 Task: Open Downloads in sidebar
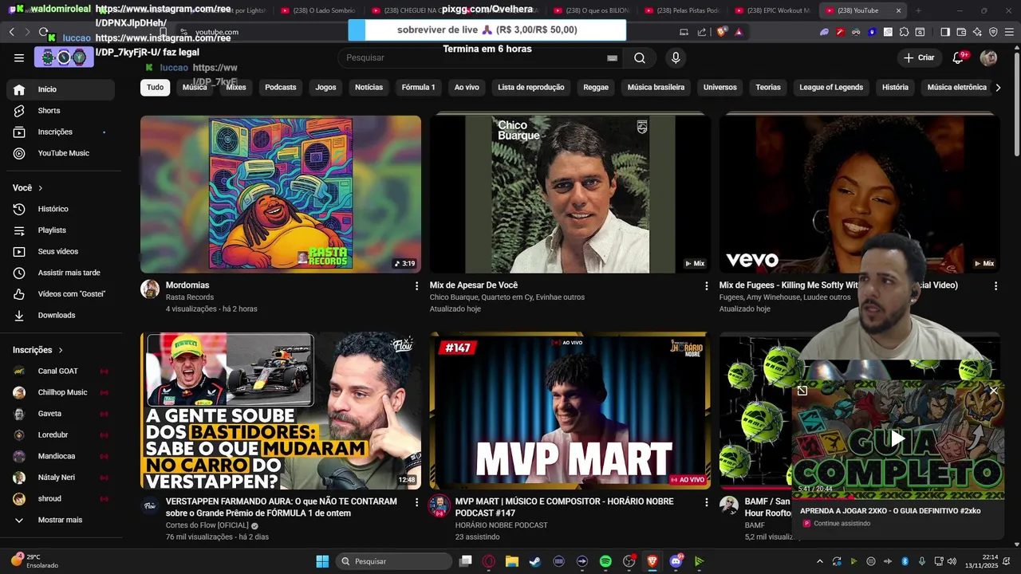pyautogui.click(x=61, y=315)
